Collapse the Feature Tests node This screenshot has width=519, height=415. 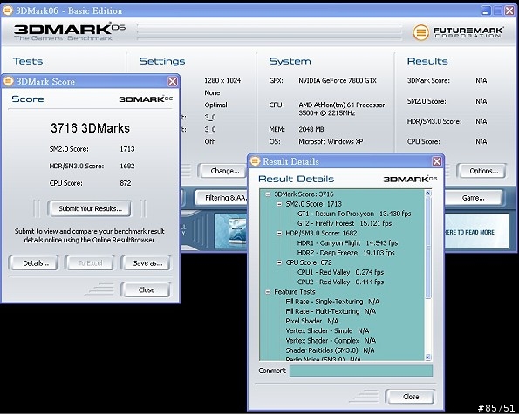[268, 292]
